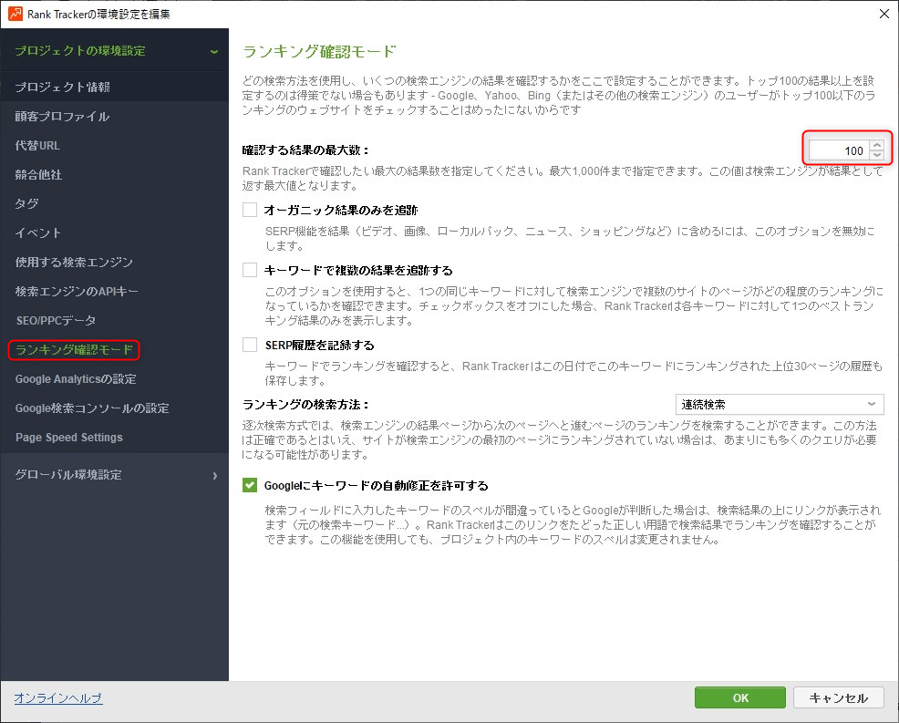Open 検索エンジンのAPIキー page
Screen dimensions: 899x723
point(77,292)
